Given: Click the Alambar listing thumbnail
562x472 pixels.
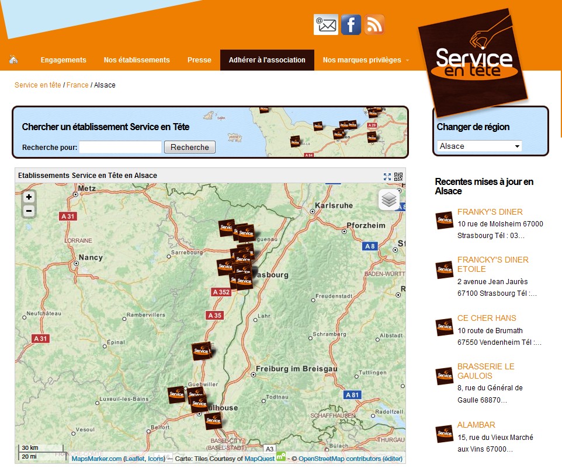Looking at the screenshot, I should (445, 433).
